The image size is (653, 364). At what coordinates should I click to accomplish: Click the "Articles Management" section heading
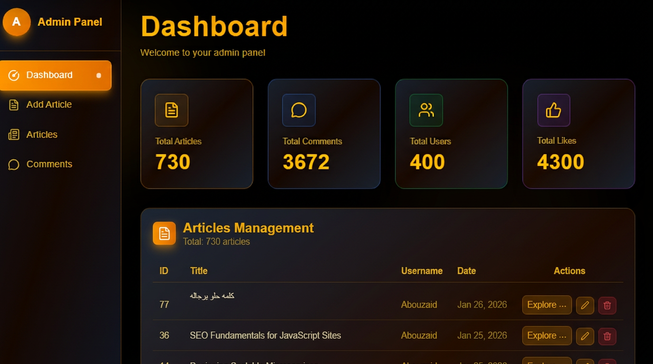tap(248, 228)
